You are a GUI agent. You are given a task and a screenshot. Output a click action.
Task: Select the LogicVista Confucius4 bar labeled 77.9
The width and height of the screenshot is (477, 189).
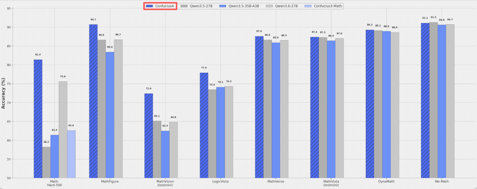[204, 125]
